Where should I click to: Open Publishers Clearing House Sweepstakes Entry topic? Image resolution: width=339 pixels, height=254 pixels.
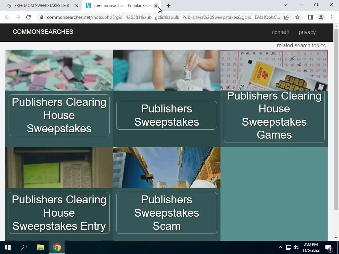click(59, 213)
